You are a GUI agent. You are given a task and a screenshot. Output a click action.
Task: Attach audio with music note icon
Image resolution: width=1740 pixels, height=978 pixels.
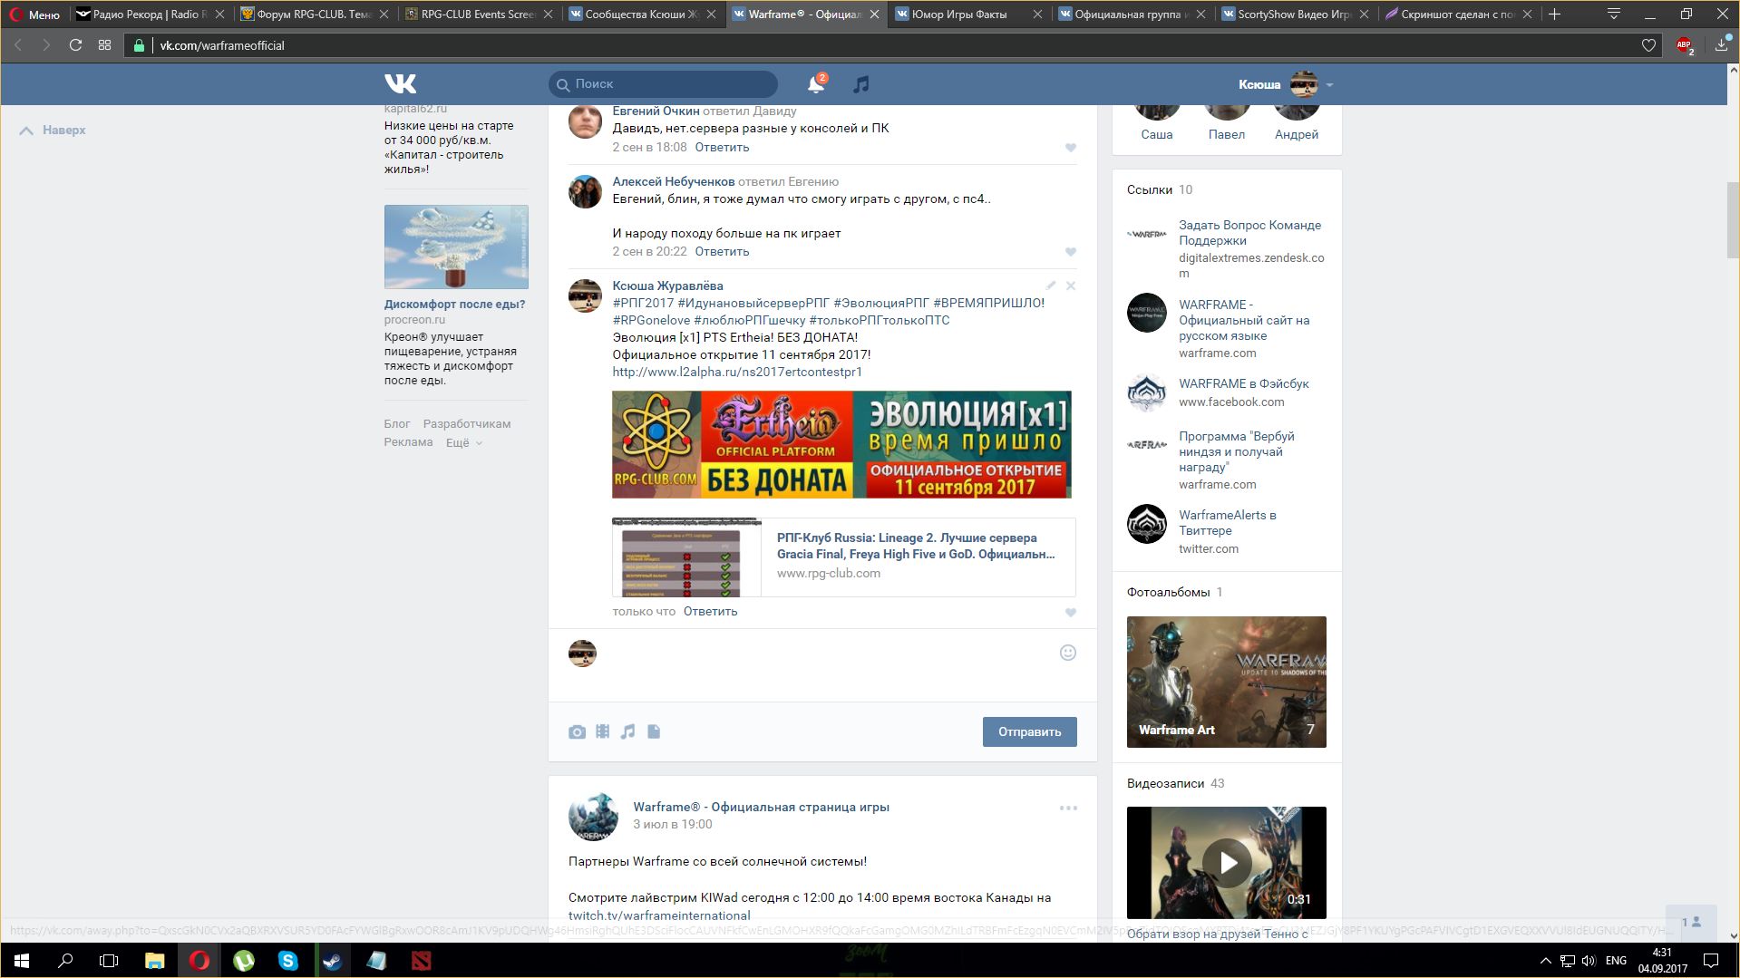[627, 731]
